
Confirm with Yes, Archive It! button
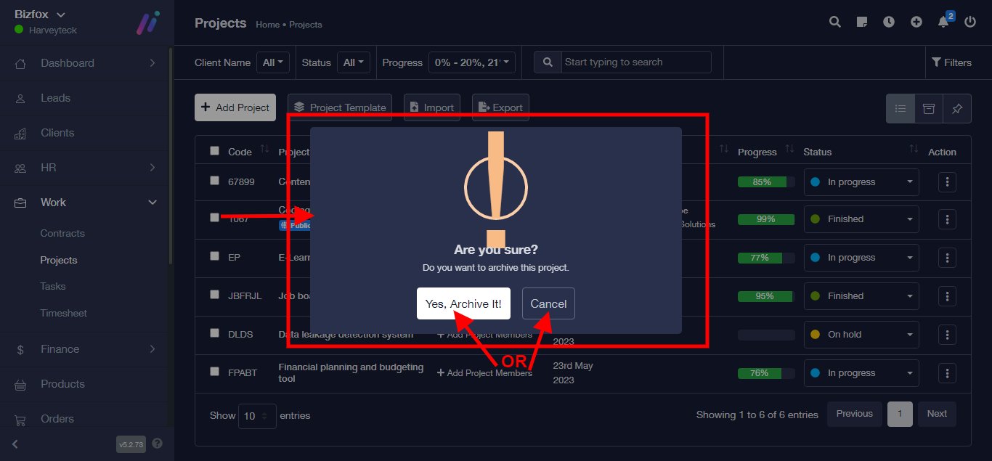click(463, 303)
